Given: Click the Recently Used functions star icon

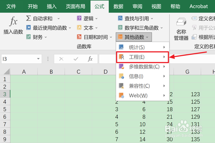Looking at the screenshot, I should point(28,28).
